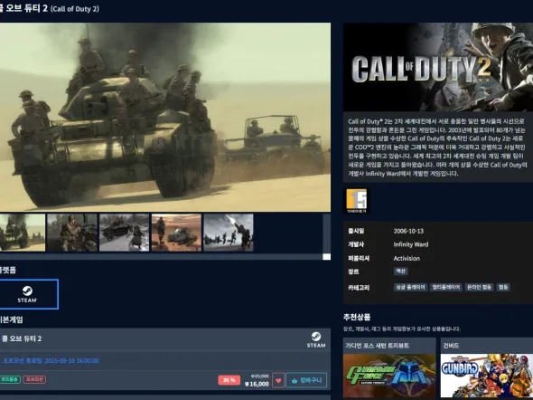Open recommended game 건버드 card title
533x400 pixels.
pos(451,346)
